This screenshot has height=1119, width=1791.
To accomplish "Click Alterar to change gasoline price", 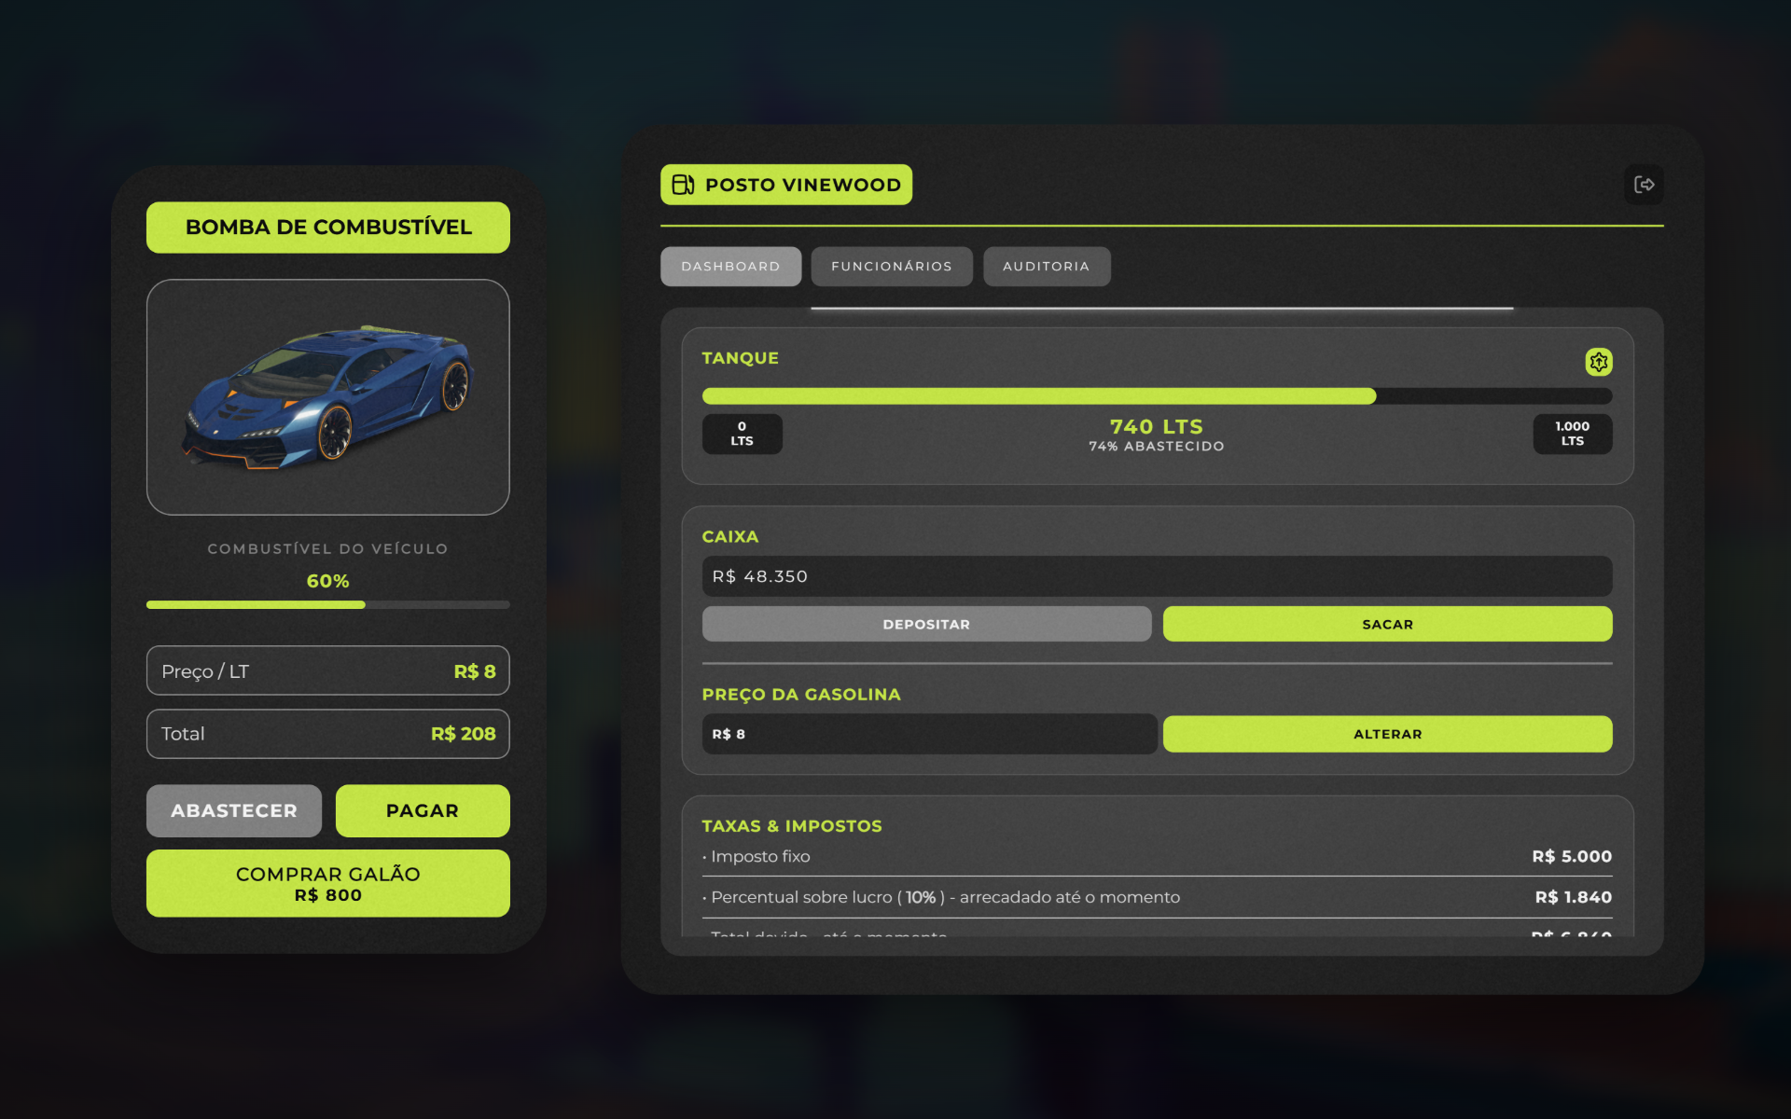I will tap(1387, 734).
